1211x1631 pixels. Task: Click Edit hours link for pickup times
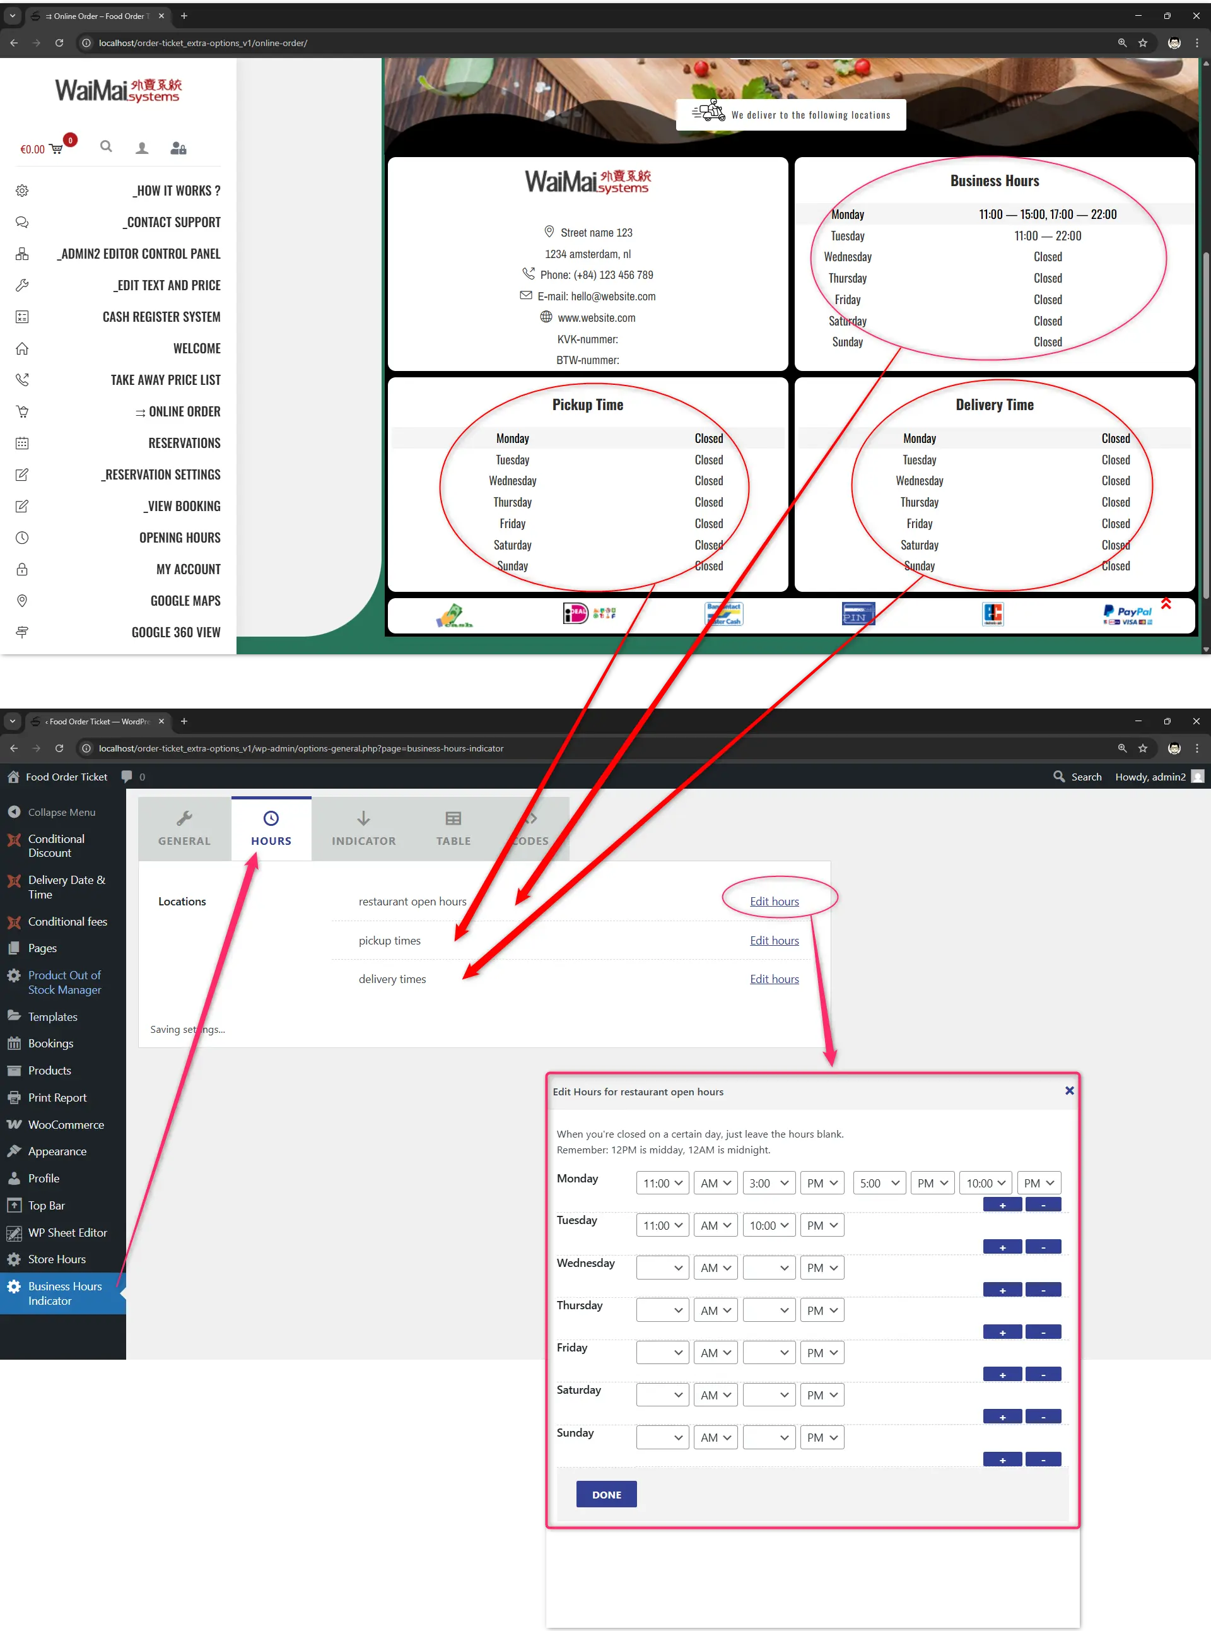click(x=773, y=940)
